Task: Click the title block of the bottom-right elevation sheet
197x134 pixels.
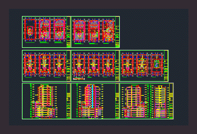Action: click(x=171, y=101)
